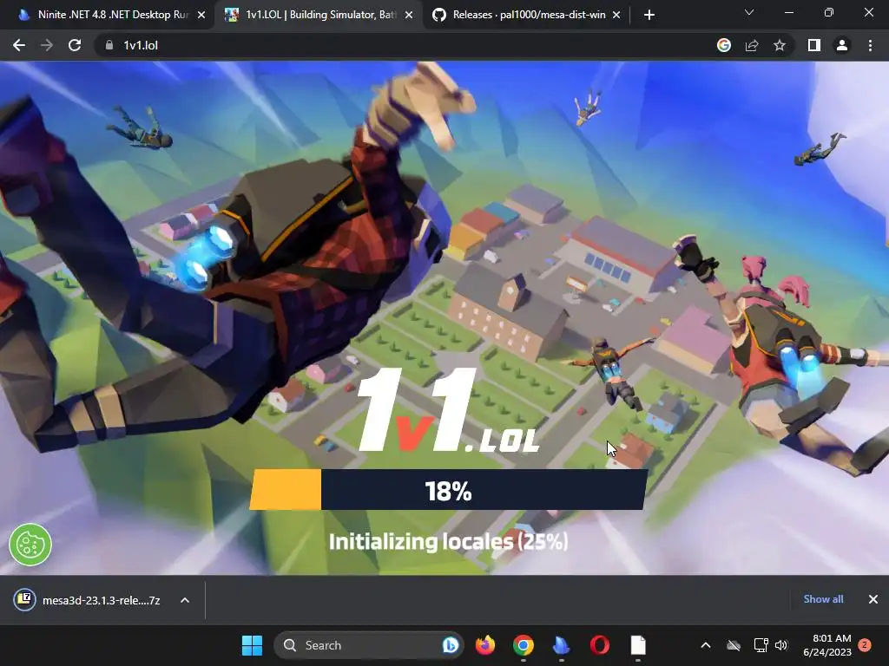Open the white document taskbar app
The height and width of the screenshot is (666, 889).
click(638, 645)
